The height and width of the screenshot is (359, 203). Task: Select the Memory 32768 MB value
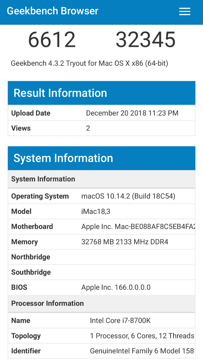tap(125, 242)
